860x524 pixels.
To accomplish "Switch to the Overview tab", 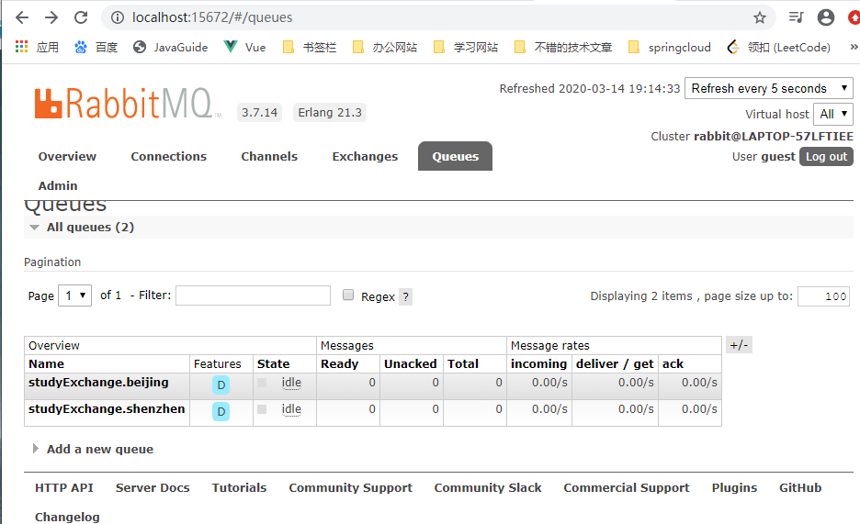I will 67,157.
